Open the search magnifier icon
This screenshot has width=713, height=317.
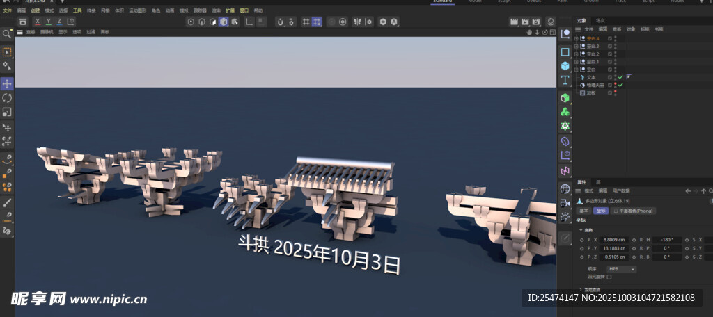point(6,33)
